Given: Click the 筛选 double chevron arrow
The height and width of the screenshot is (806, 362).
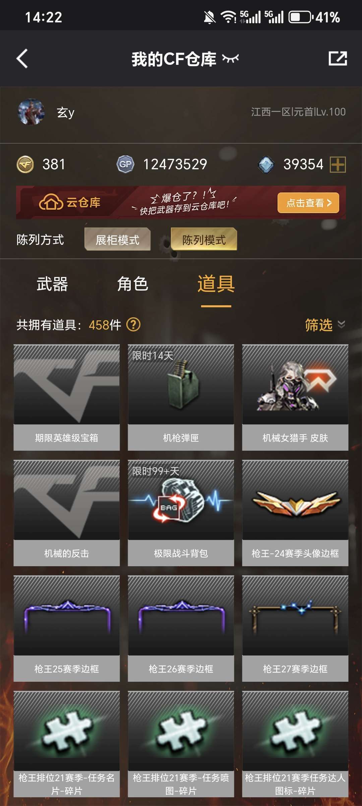Looking at the screenshot, I should click(x=341, y=324).
